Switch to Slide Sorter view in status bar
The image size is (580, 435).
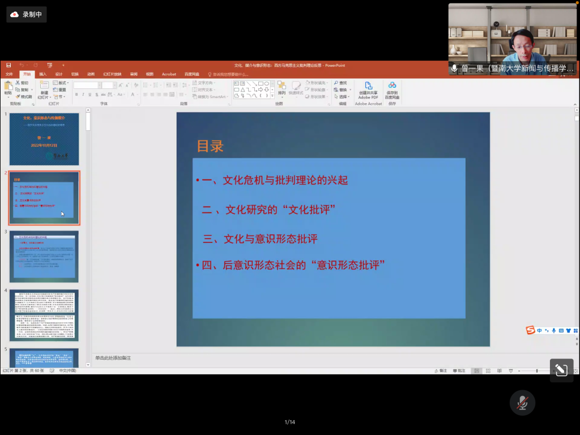coord(488,370)
